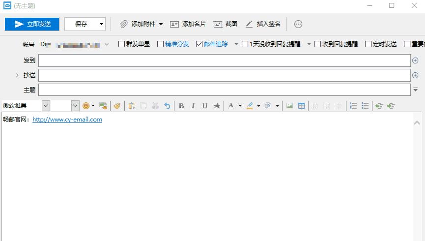This screenshot has width=425, height=241.
Task: Uncheck the 邮件追踪 checkbox
Action: [199, 44]
